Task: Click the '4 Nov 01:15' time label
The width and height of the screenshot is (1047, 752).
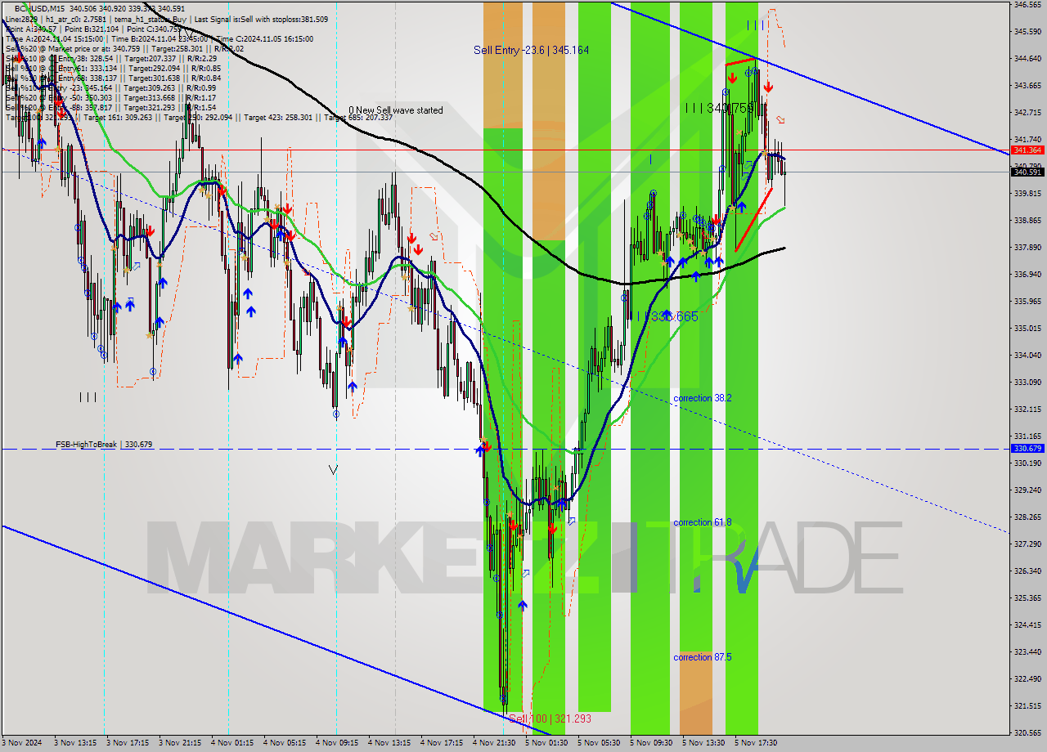Action: tap(232, 744)
